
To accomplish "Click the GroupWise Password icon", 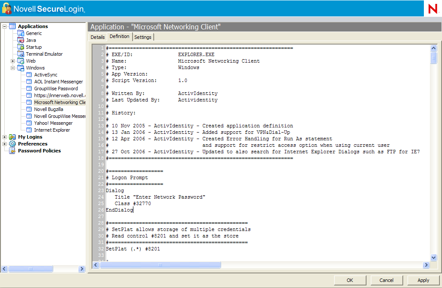I will click(29, 89).
